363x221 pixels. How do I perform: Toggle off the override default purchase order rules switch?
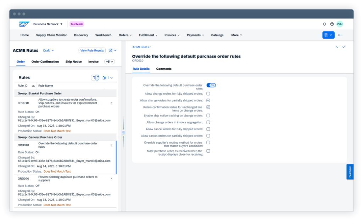211,85
